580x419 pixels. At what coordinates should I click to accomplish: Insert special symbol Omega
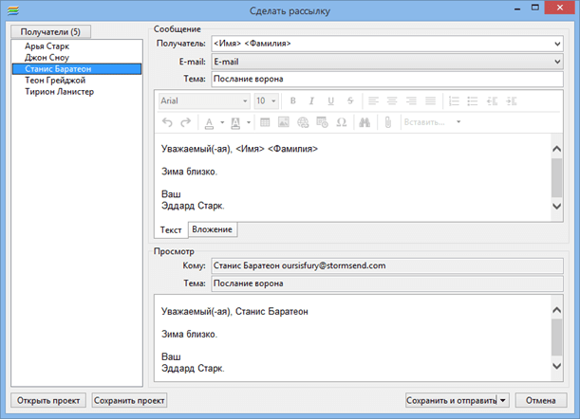(342, 122)
